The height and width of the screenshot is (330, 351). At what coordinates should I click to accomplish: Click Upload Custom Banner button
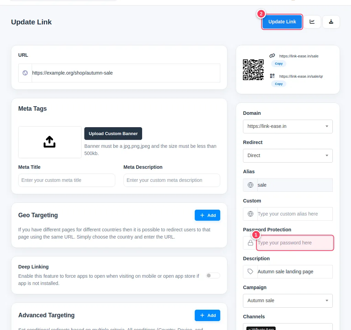[x=113, y=133]
